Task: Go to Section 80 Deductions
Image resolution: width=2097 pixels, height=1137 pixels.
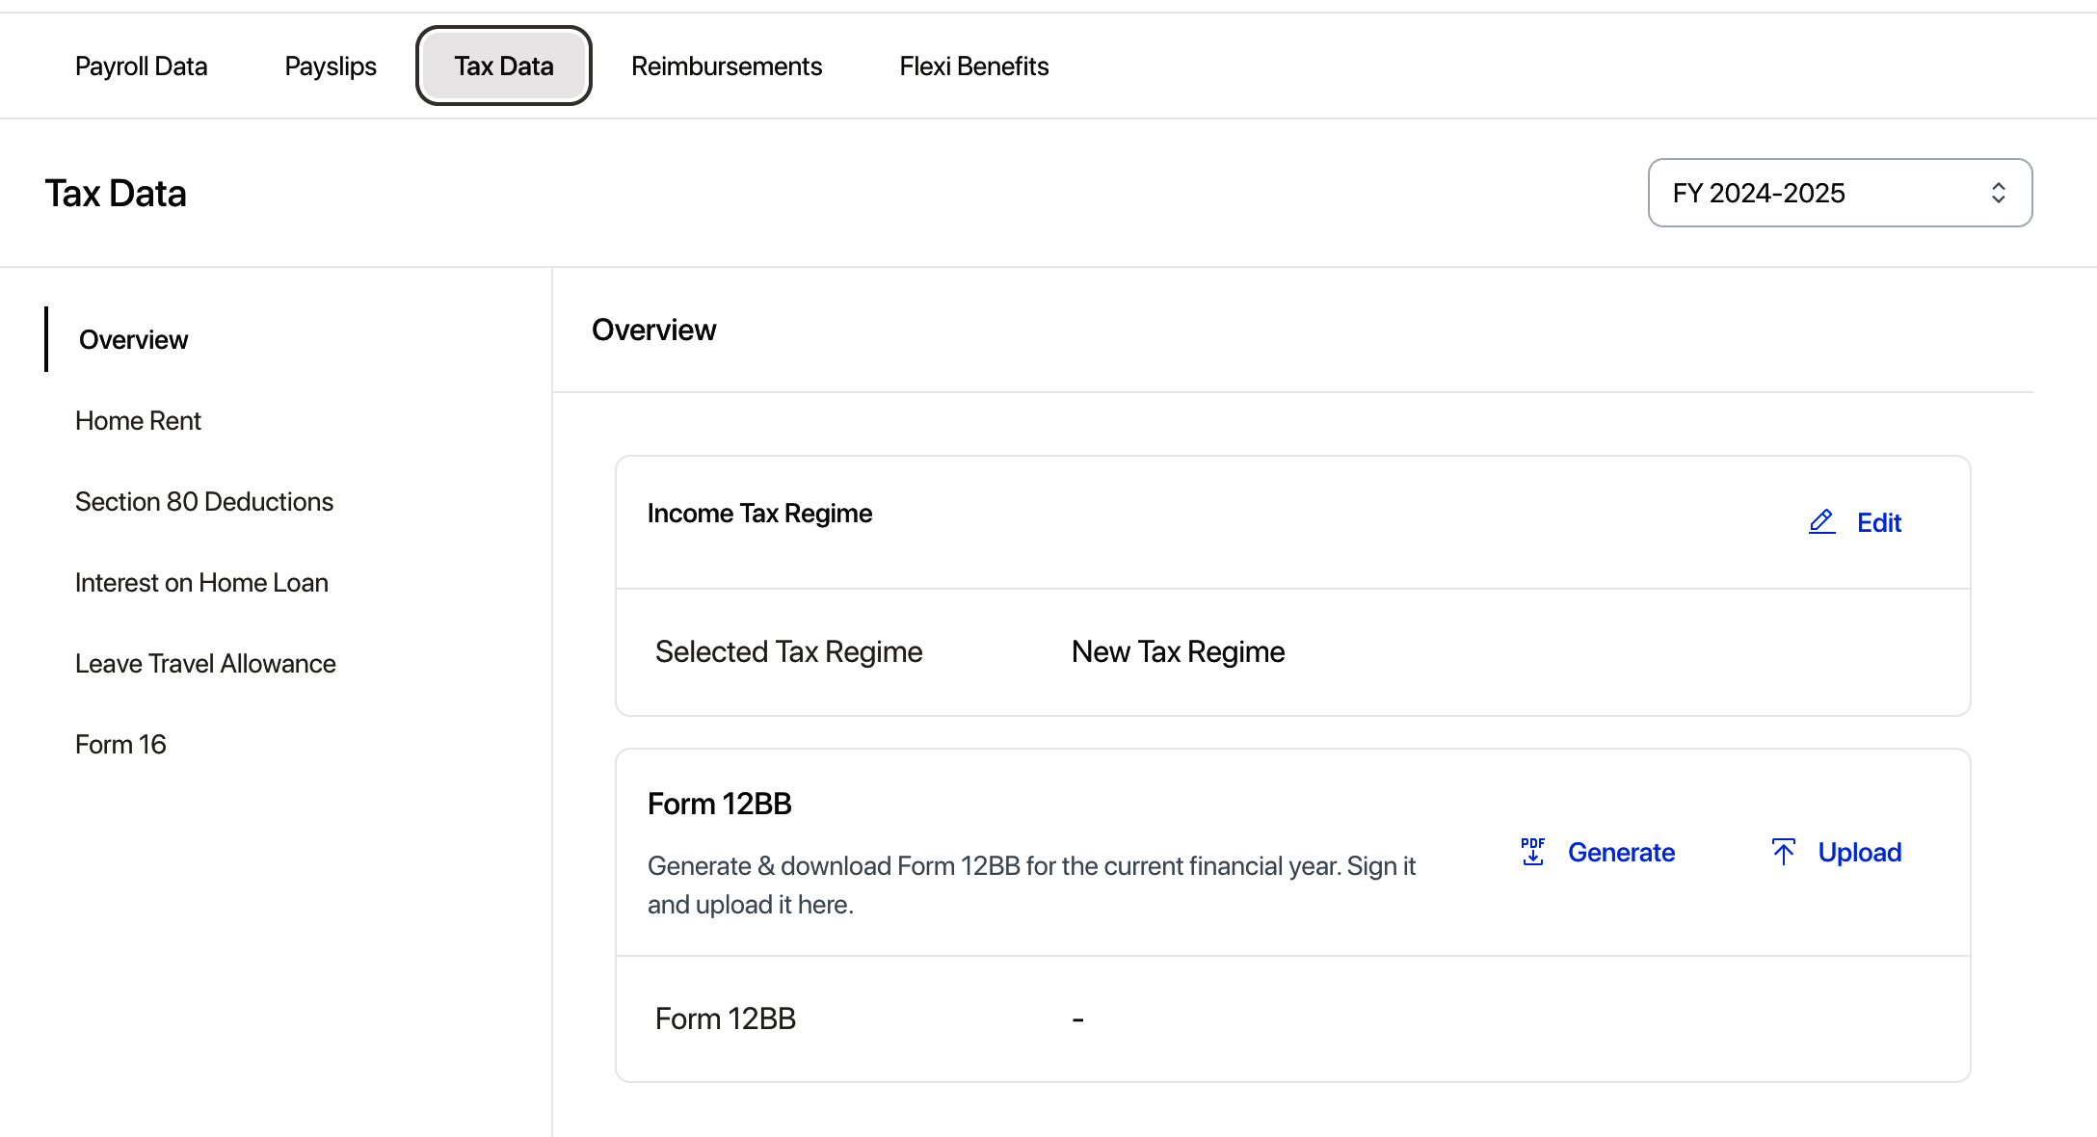Action: coord(204,501)
